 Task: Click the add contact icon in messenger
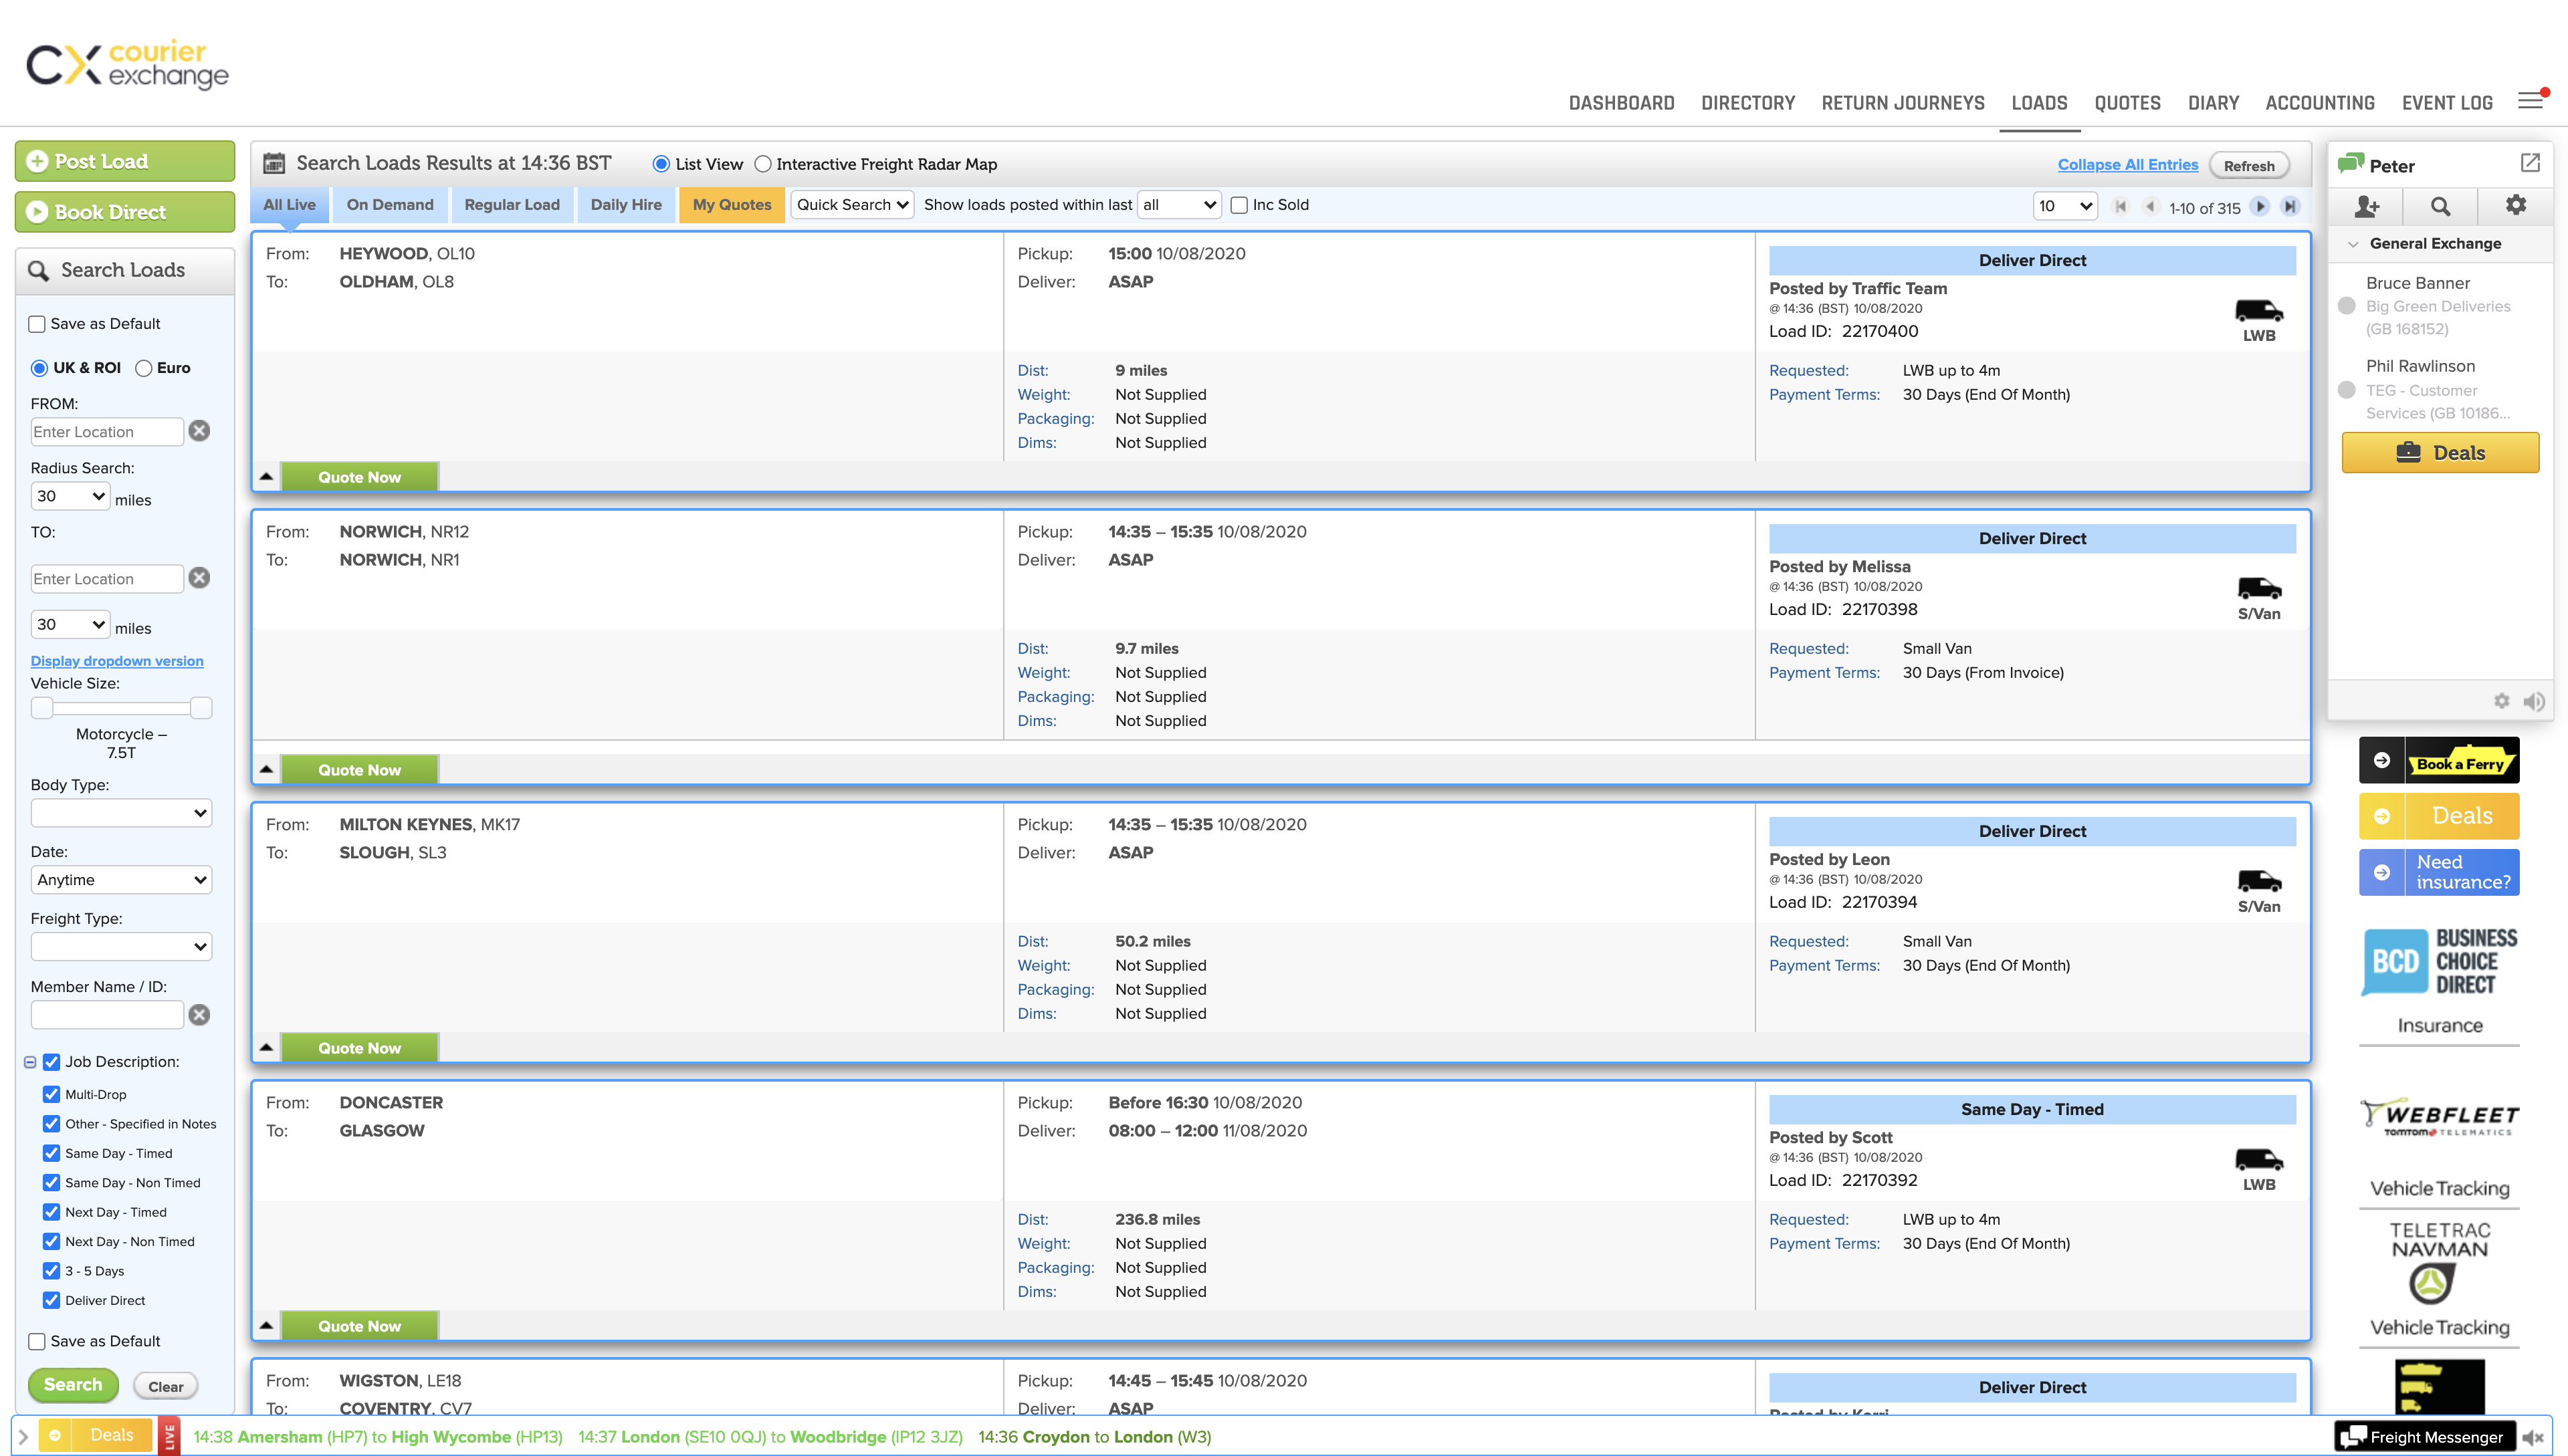point(2366,206)
